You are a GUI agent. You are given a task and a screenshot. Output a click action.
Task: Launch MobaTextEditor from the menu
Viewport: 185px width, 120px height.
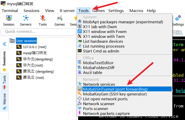tap(98, 63)
